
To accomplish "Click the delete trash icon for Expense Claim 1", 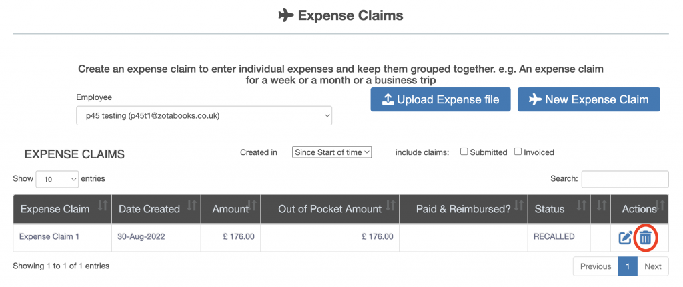I will (646, 237).
